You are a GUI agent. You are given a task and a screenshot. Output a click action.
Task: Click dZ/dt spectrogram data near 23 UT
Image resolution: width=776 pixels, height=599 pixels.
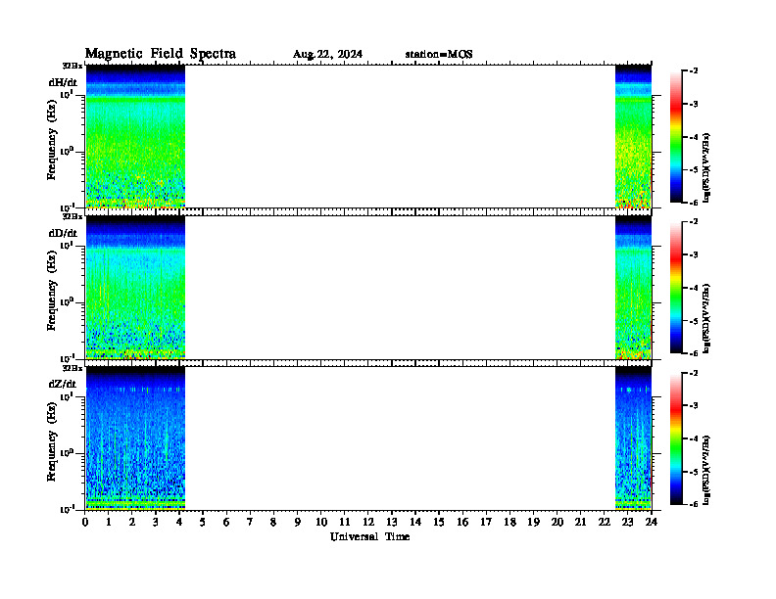point(634,438)
